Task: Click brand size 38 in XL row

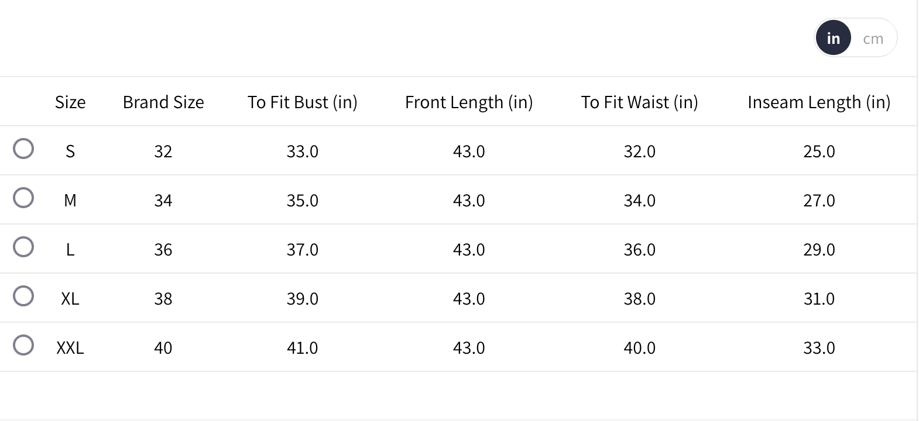Action: point(163,299)
